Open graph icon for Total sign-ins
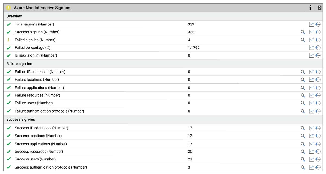The width and height of the screenshot is (326, 174). (311, 24)
